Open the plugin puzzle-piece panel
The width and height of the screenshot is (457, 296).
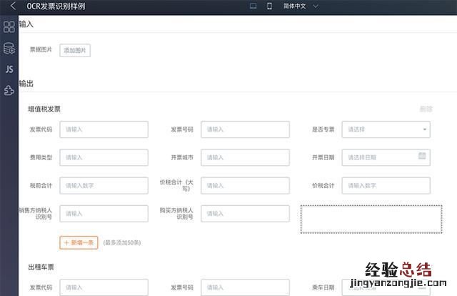tap(9, 91)
